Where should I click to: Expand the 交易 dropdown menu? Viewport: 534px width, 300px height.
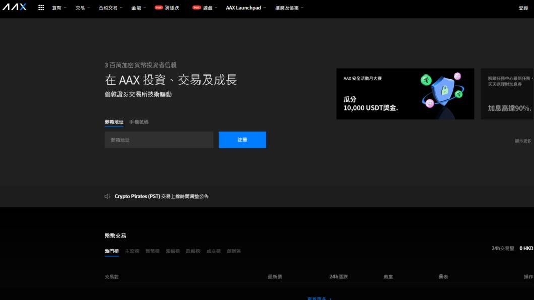coord(83,8)
